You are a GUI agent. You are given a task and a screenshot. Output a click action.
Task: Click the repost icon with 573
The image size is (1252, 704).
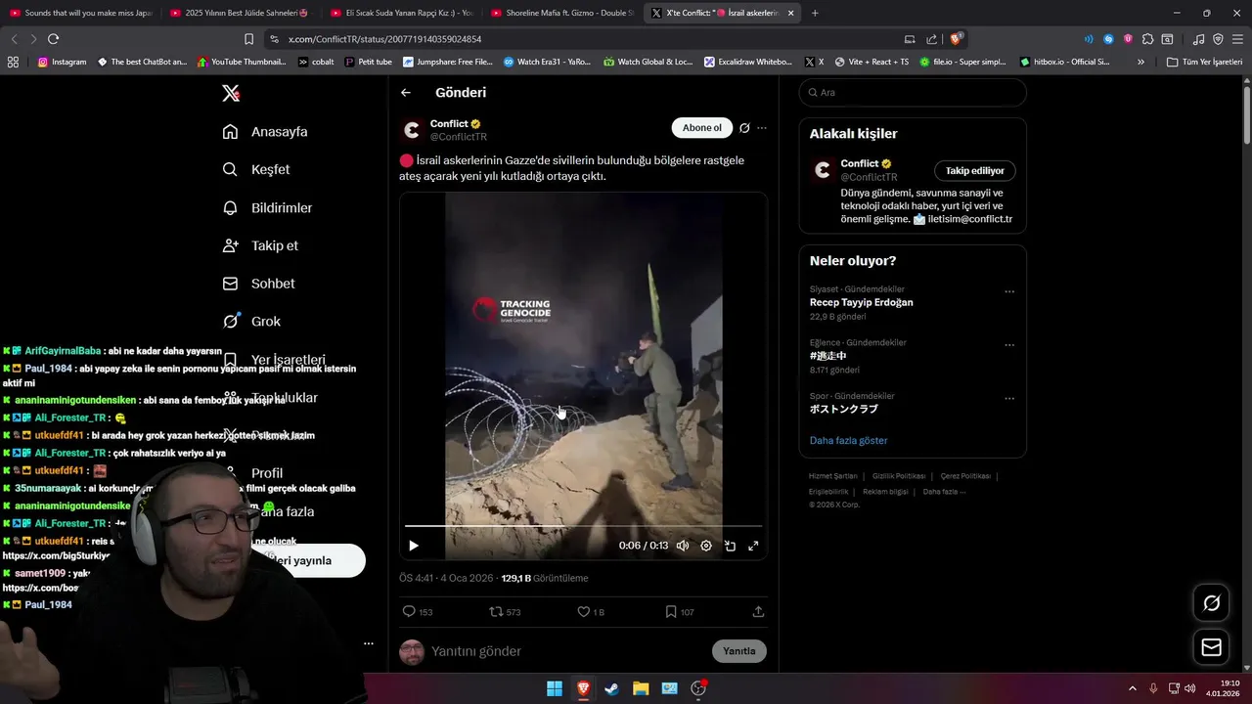coord(496,612)
